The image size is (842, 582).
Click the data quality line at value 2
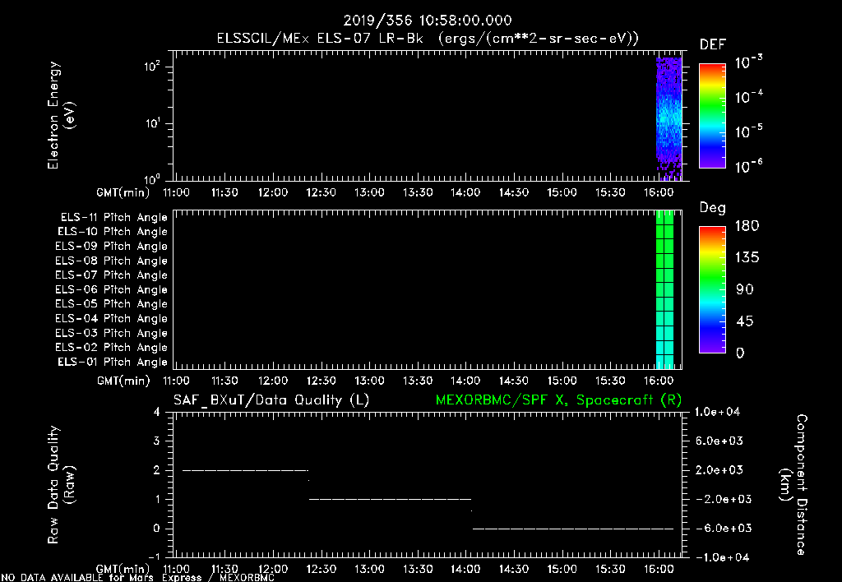[245, 470]
